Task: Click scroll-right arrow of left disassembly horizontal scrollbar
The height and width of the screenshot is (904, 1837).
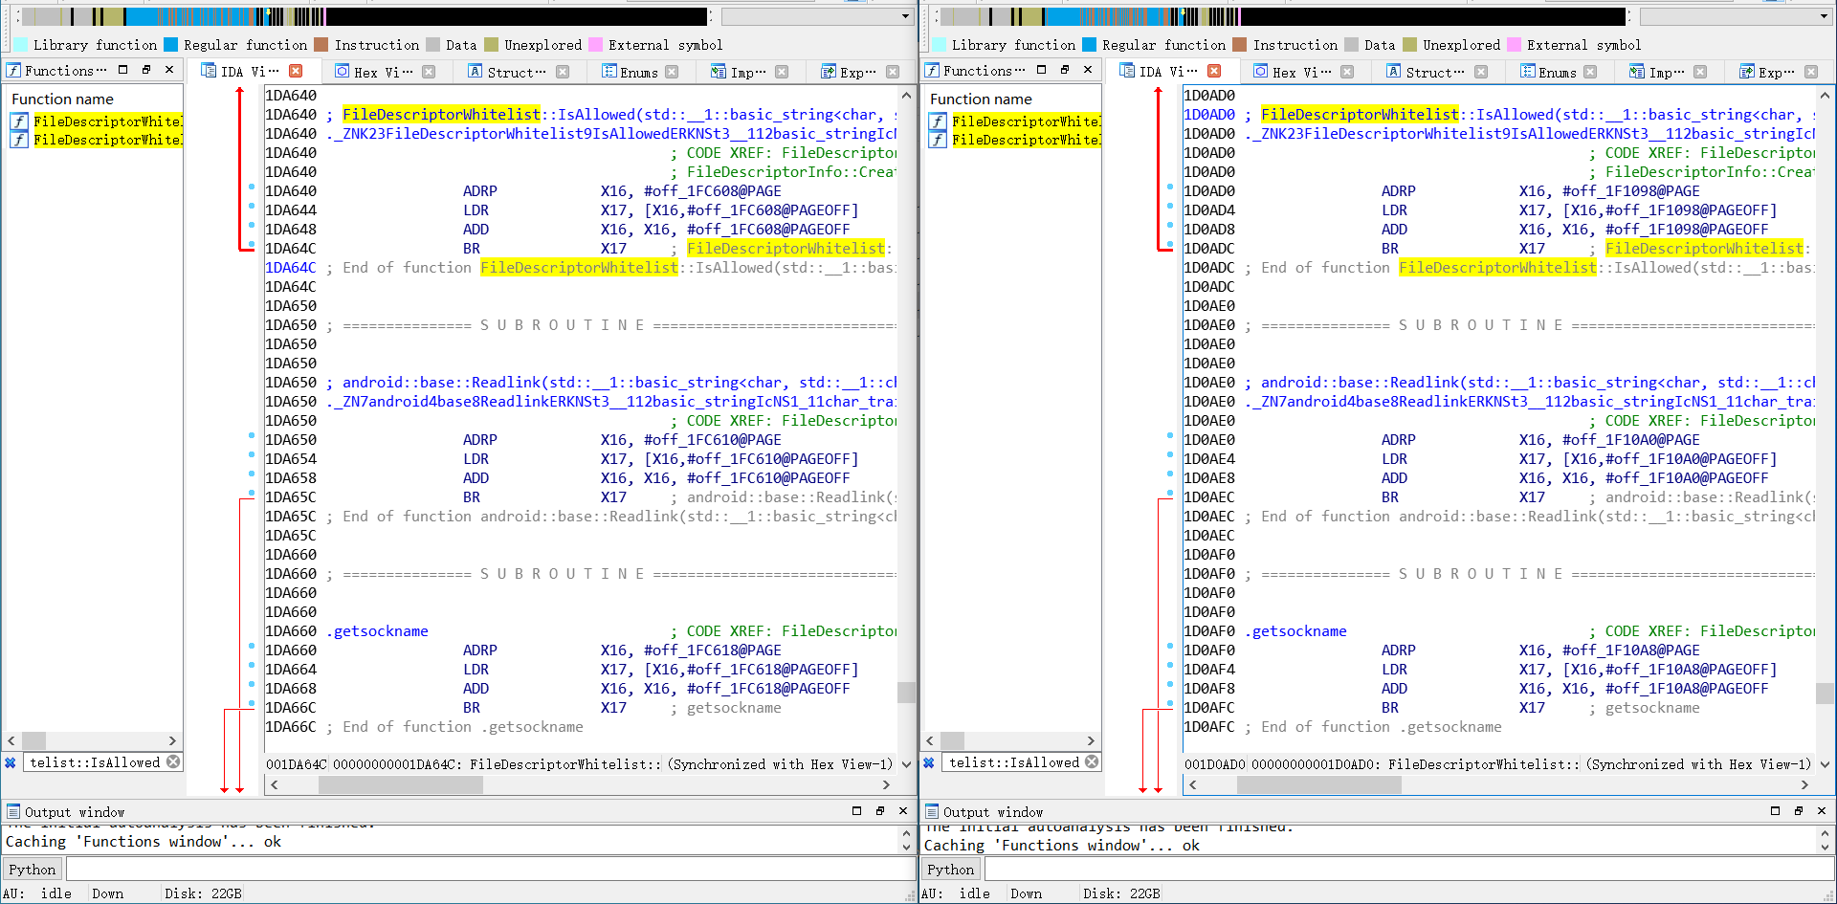Action: click(886, 784)
